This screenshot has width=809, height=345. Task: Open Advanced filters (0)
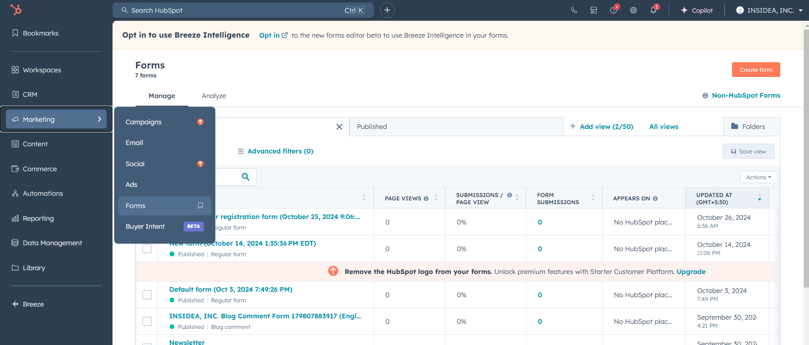pyautogui.click(x=276, y=151)
